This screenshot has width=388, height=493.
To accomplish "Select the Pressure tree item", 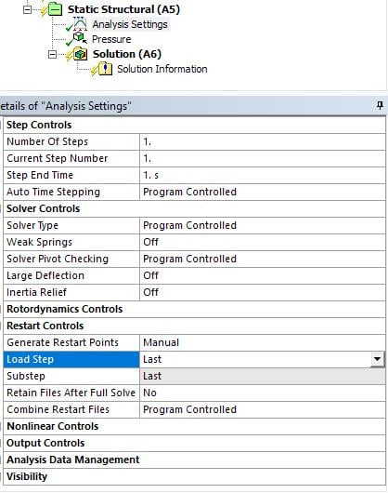I will tap(111, 39).
